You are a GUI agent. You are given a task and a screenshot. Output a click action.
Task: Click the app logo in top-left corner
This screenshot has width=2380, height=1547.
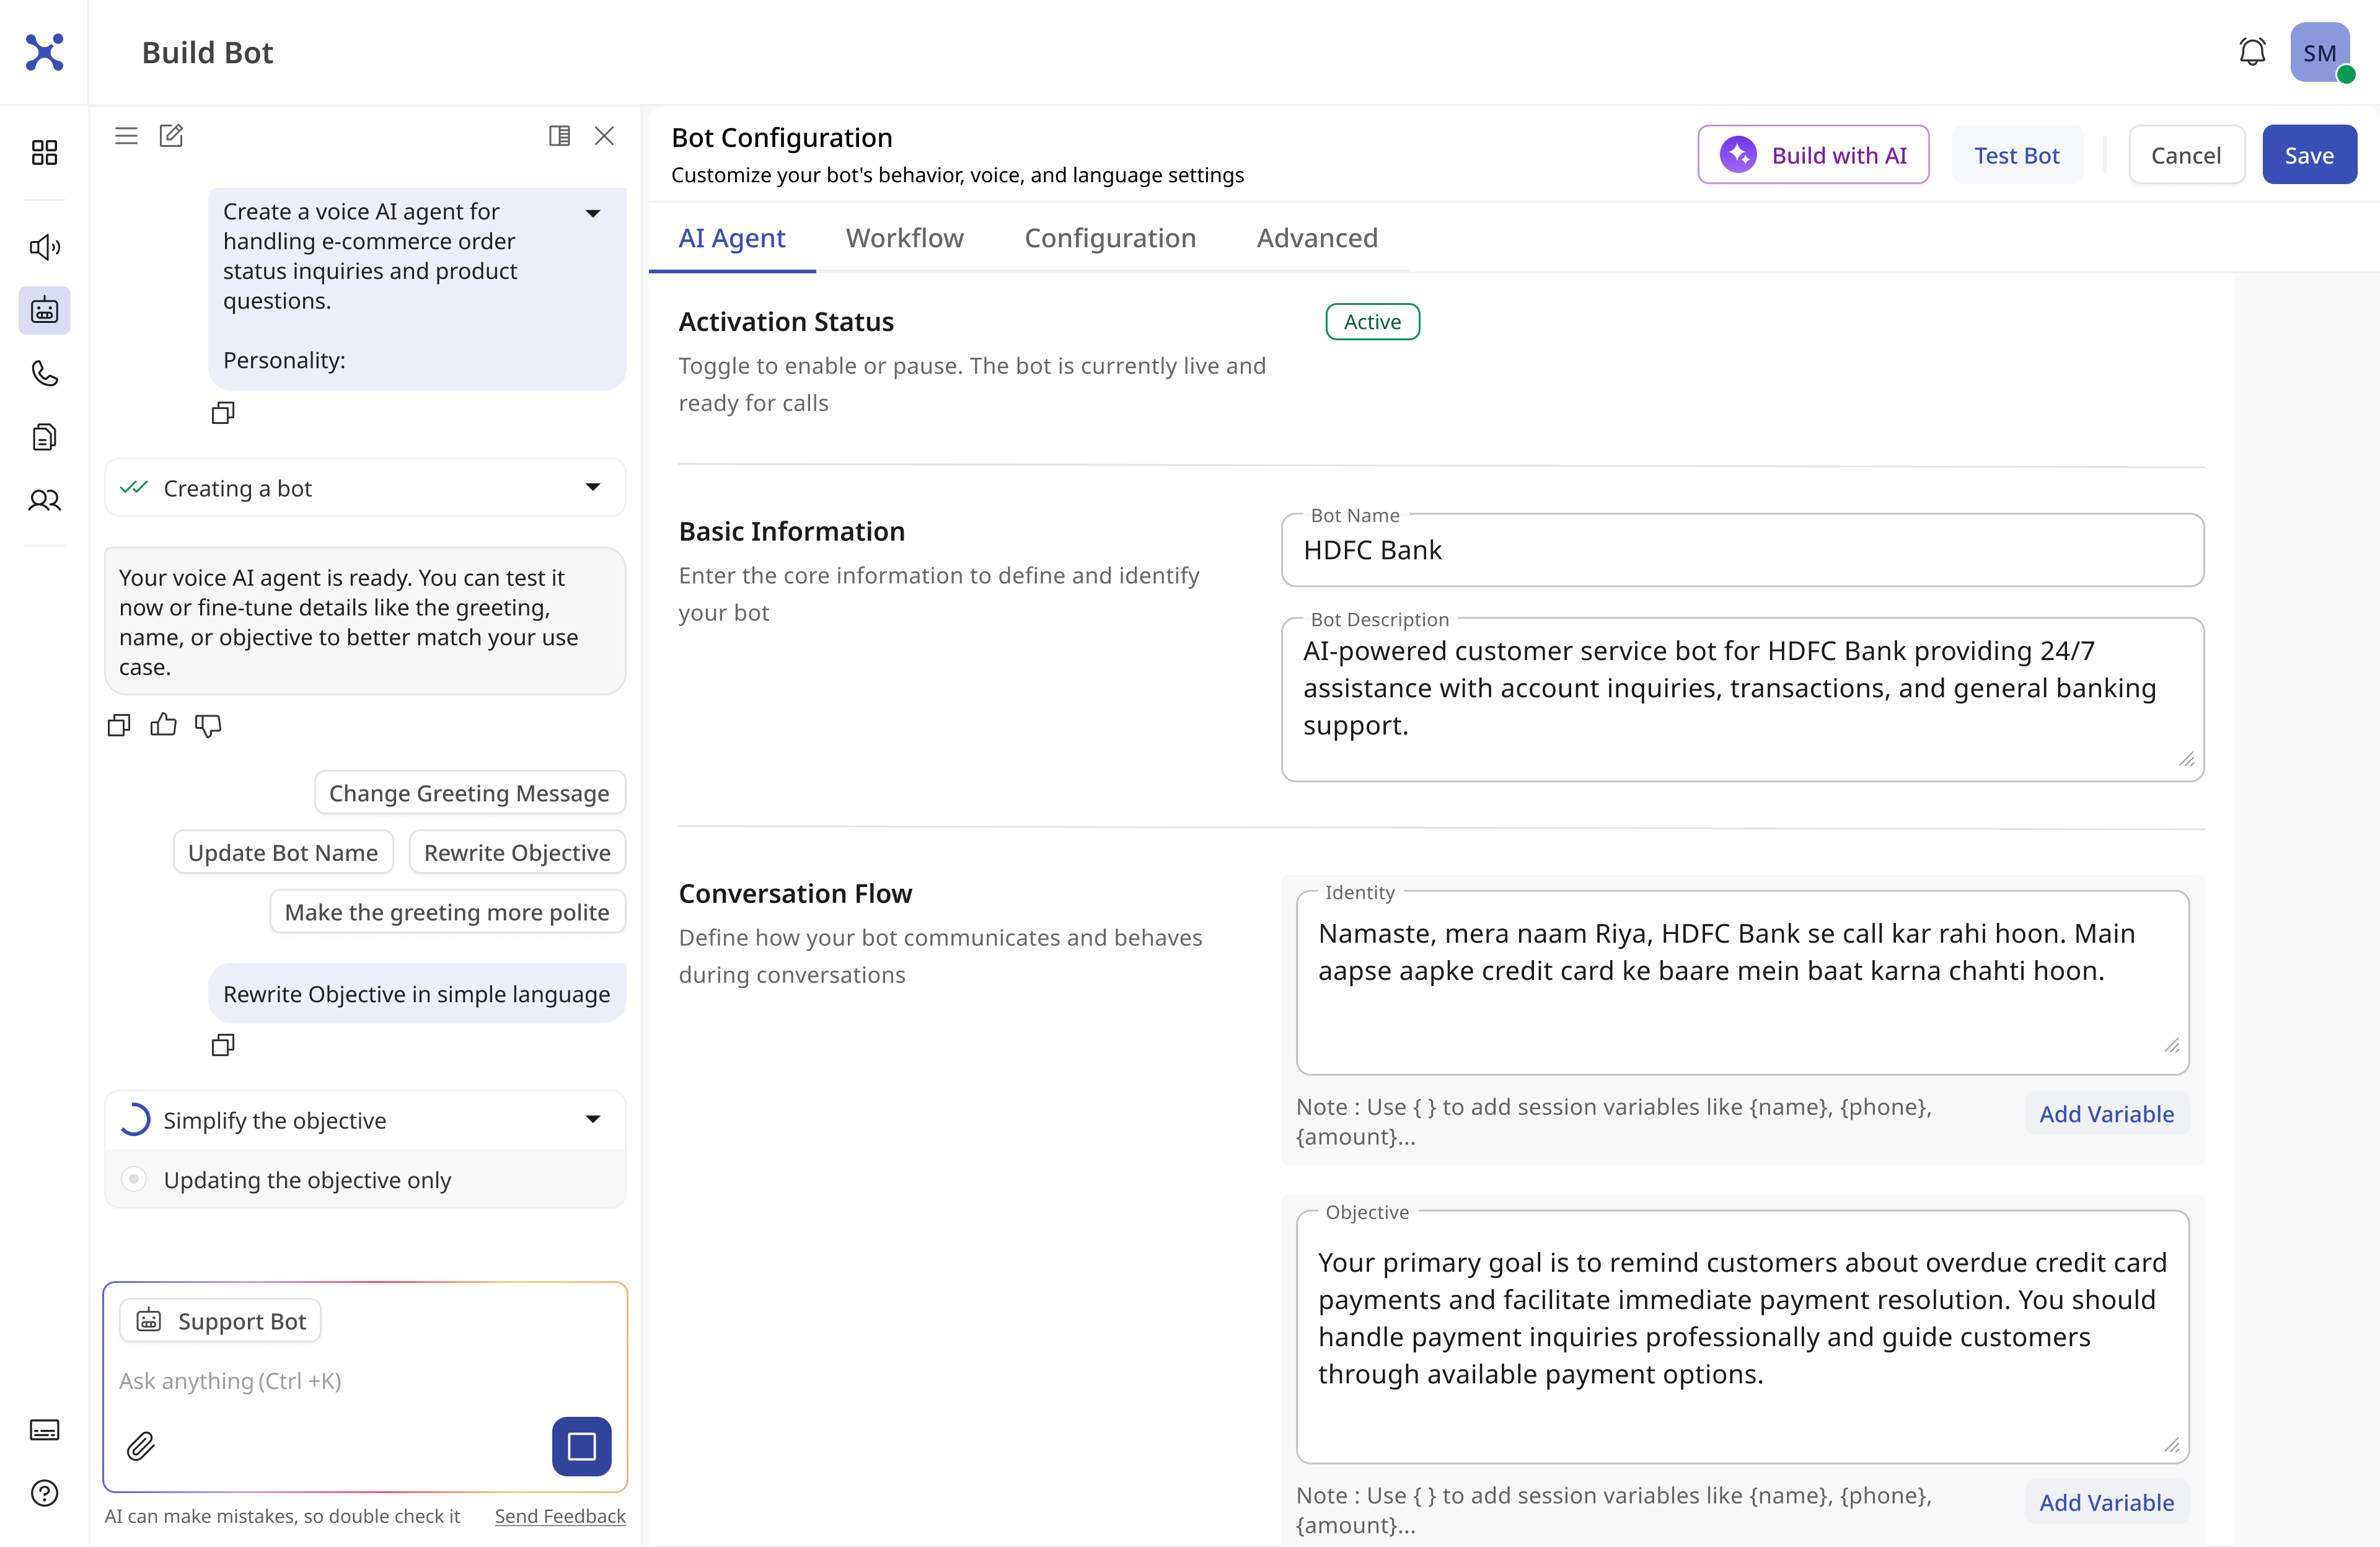click(x=44, y=52)
